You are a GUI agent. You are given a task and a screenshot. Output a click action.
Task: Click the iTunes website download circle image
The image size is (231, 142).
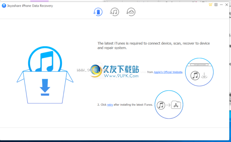[x=199, y=72]
